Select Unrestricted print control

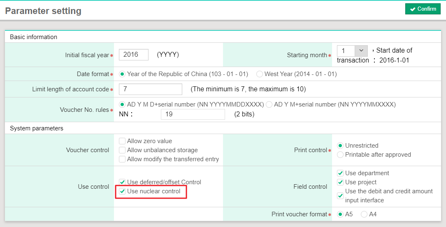point(340,146)
